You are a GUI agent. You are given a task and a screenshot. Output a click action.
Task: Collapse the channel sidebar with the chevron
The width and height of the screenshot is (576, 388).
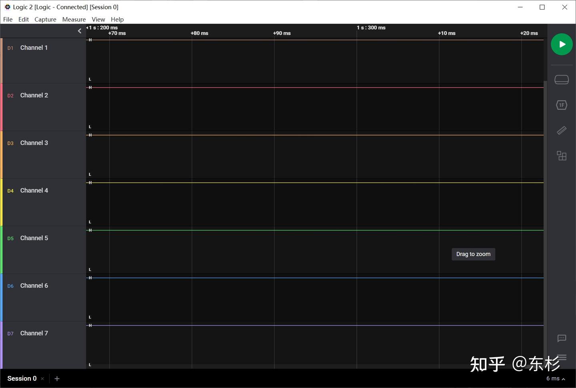80,31
